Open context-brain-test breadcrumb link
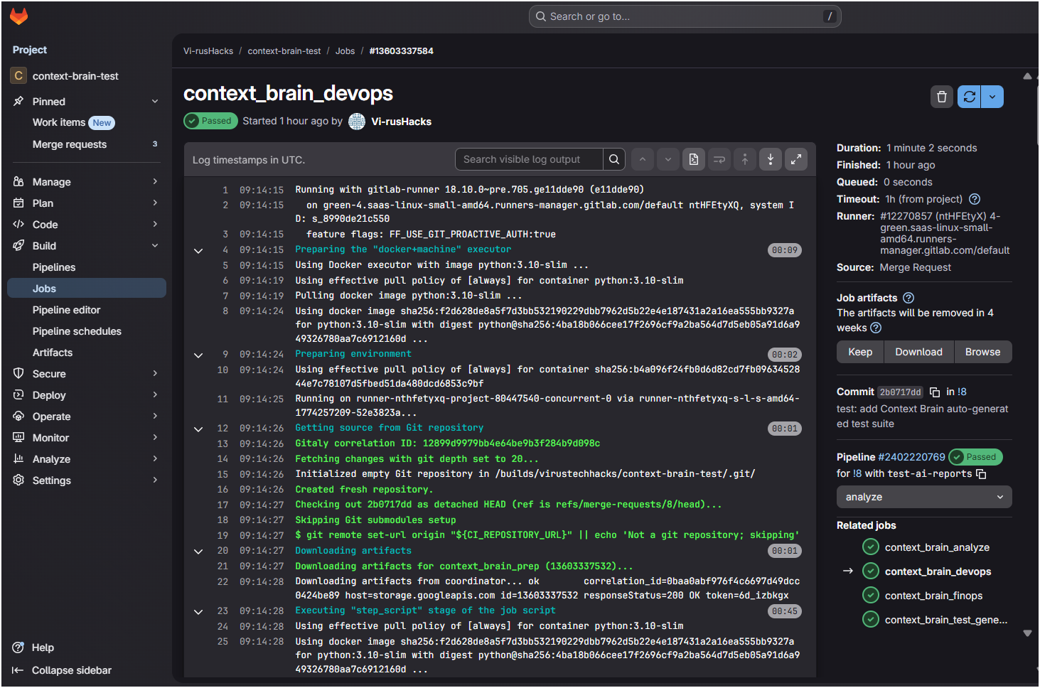The height and width of the screenshot is (688, 1040). [x=284, y=51]
